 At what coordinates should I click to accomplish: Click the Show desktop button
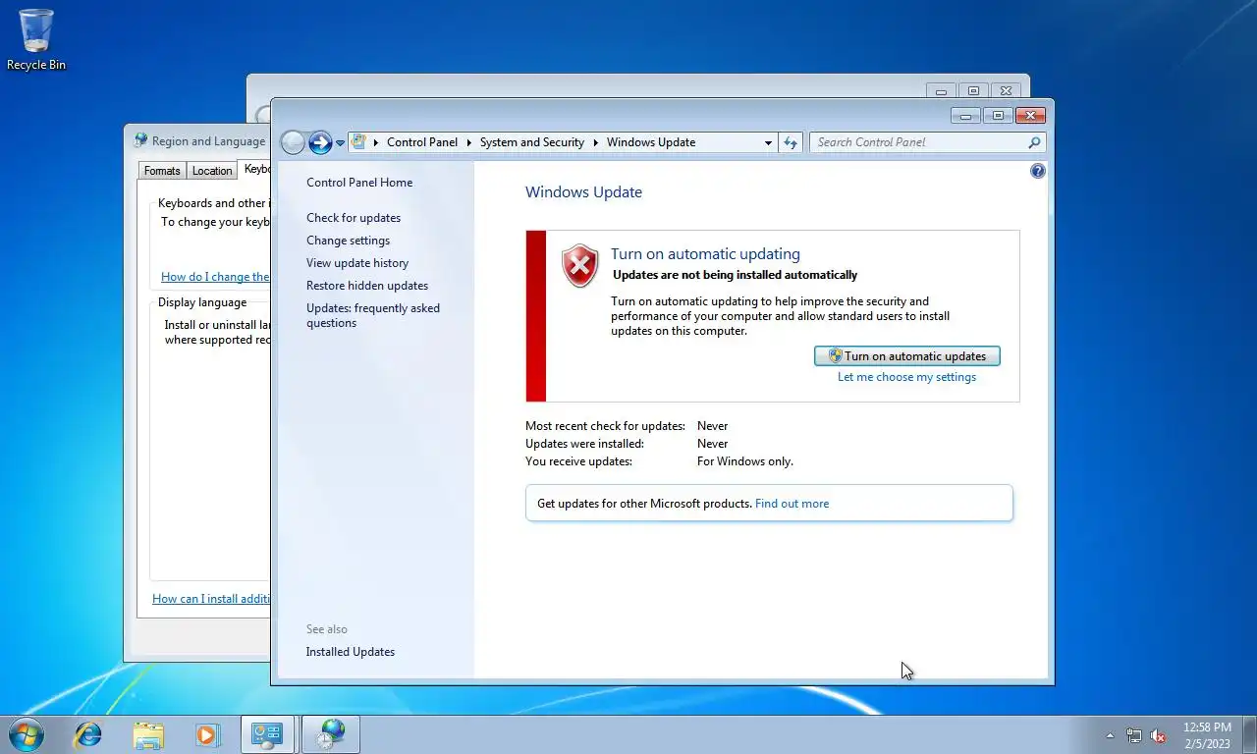click(1249, 735)
